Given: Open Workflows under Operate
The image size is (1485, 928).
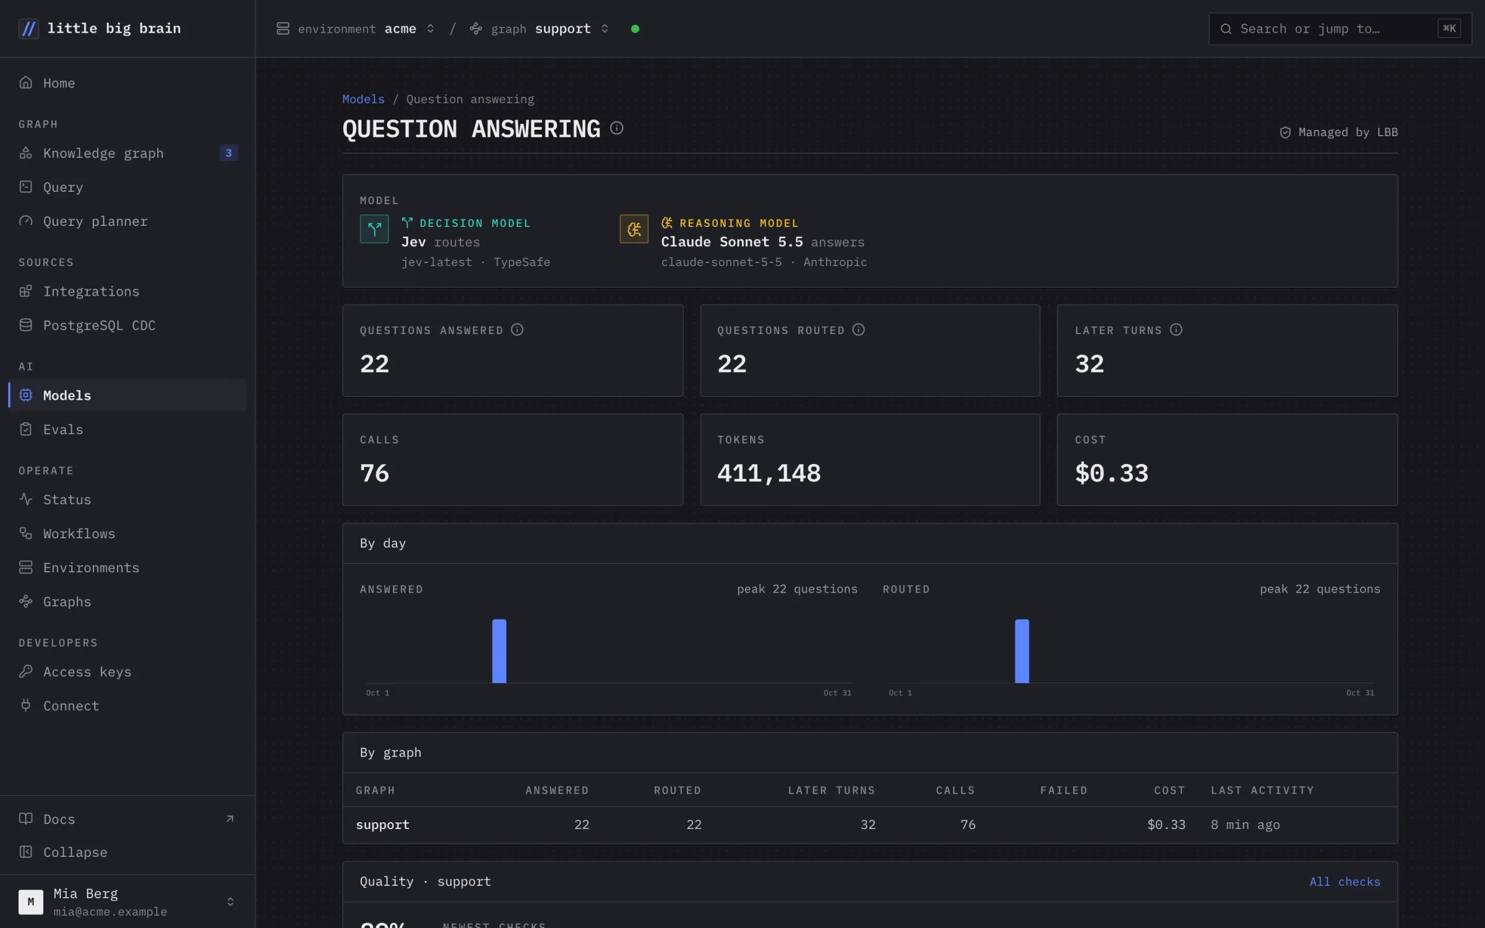Looking at the screenshot, I should point(127,533).
